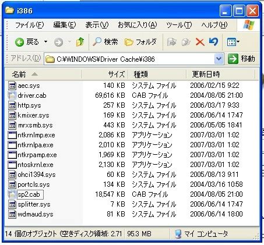Open the ファイル(F) menu
The height and width of the screenshot is (245, 264).
(30, 25)
